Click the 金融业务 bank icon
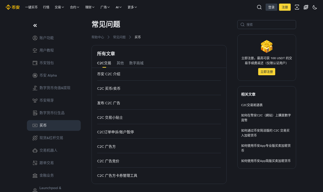 pos(35,175)
